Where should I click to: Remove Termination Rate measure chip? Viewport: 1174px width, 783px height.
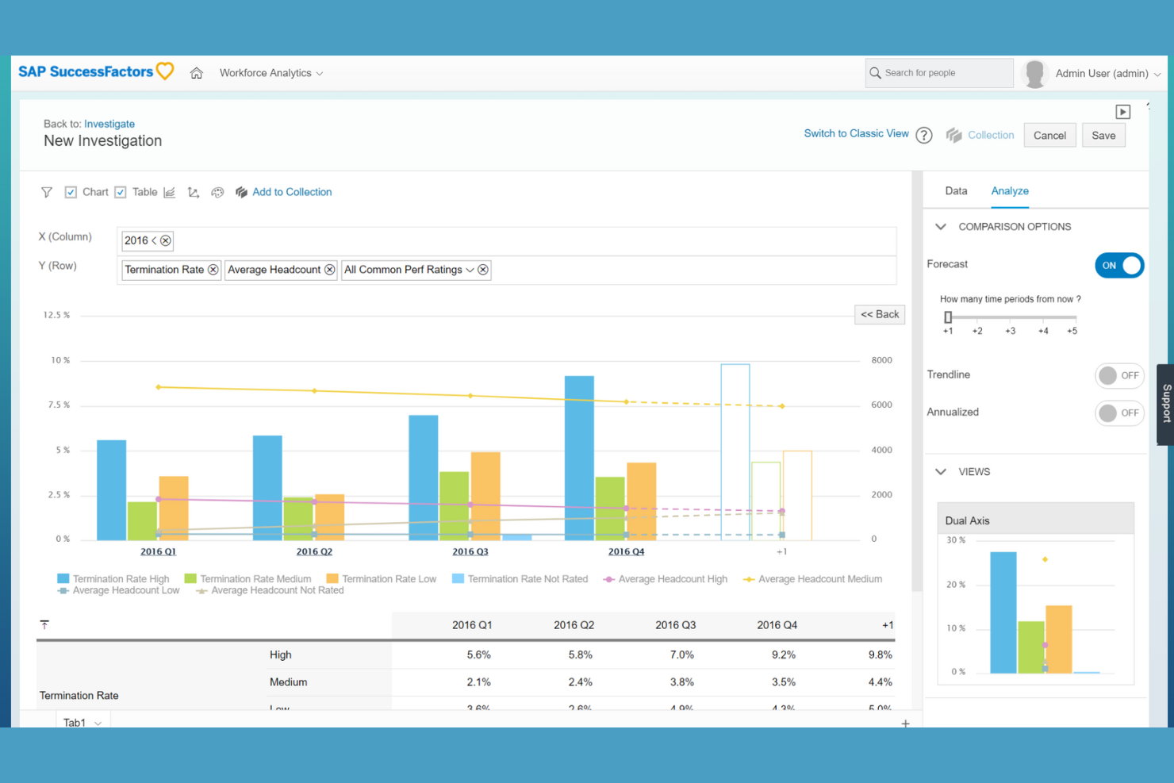[213, 270]
